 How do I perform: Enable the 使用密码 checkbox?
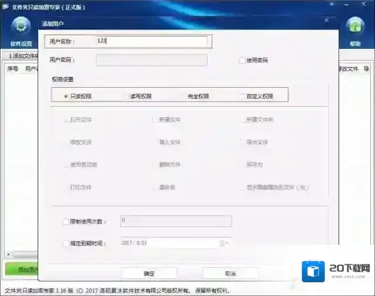tap(242, 61)
